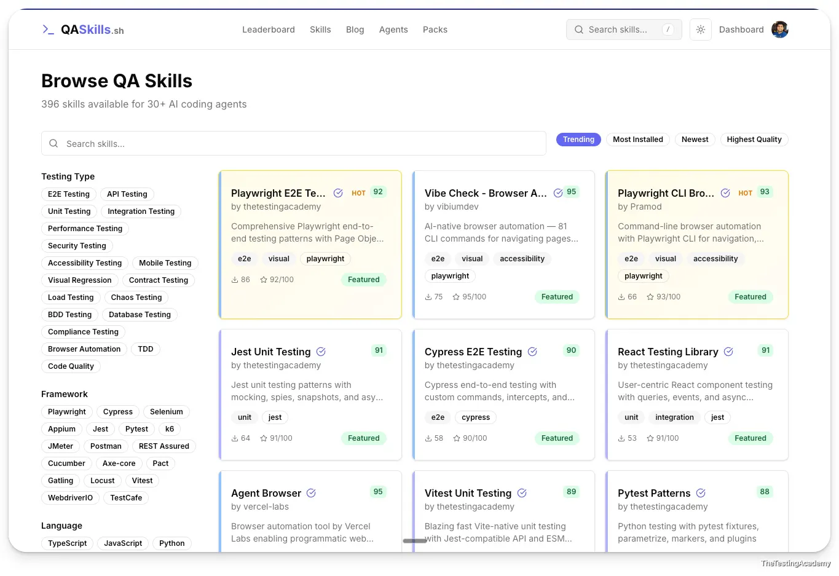
Task: Click the download icon showing 75 installs
Action: (428, 297)
